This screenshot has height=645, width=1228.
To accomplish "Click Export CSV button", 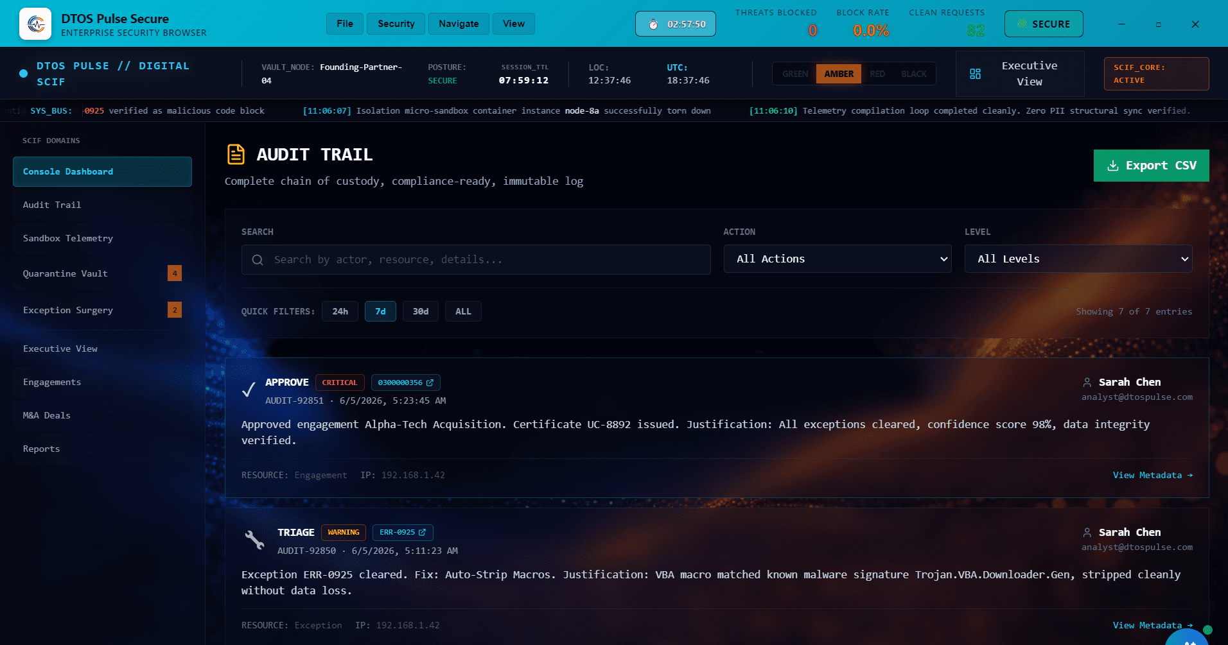I will [1152, 166].
